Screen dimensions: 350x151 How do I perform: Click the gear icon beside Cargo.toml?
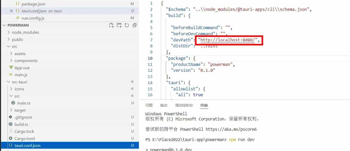pos(11,138)
